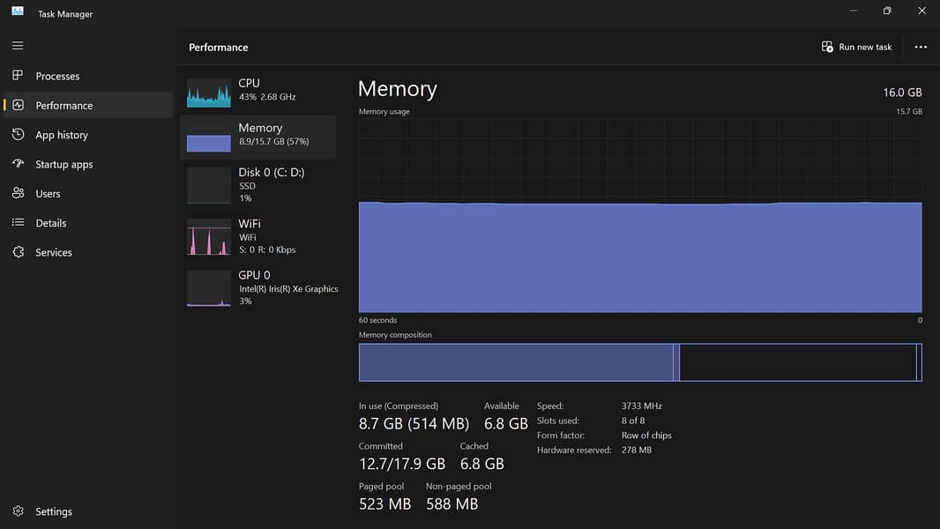
Task: Click the Run new task button
Action: pos(856,47)
